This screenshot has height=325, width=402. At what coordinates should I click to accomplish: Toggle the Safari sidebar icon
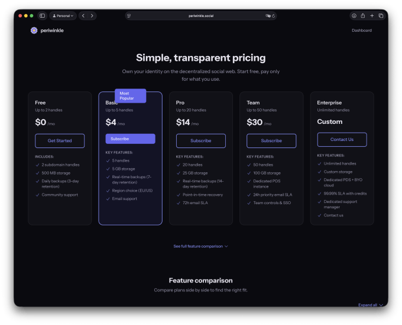pos(43,16)
